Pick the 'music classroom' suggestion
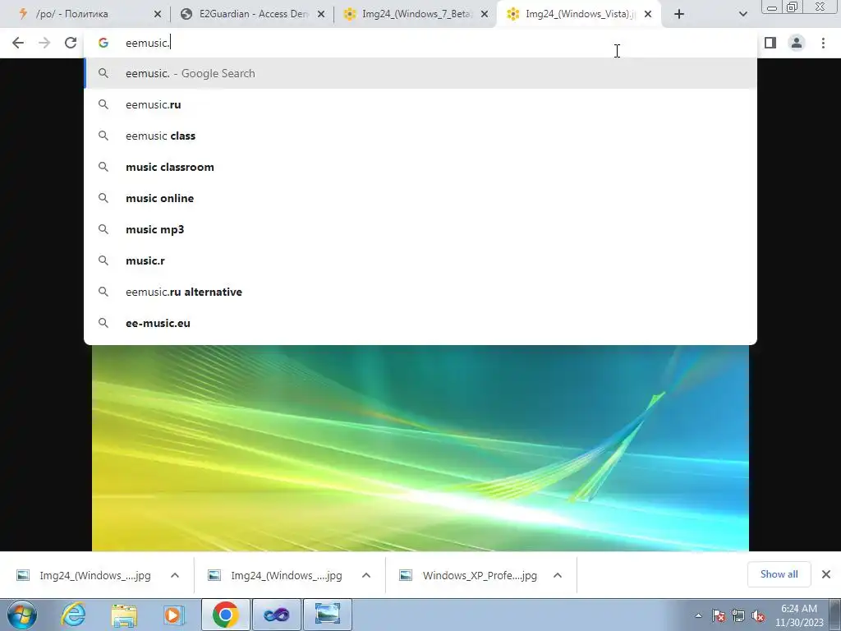Screen dimensions: 841x631 420,167
